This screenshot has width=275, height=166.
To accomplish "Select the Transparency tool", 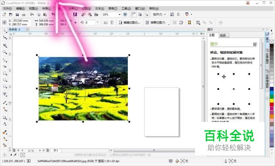I will point(5,124).
